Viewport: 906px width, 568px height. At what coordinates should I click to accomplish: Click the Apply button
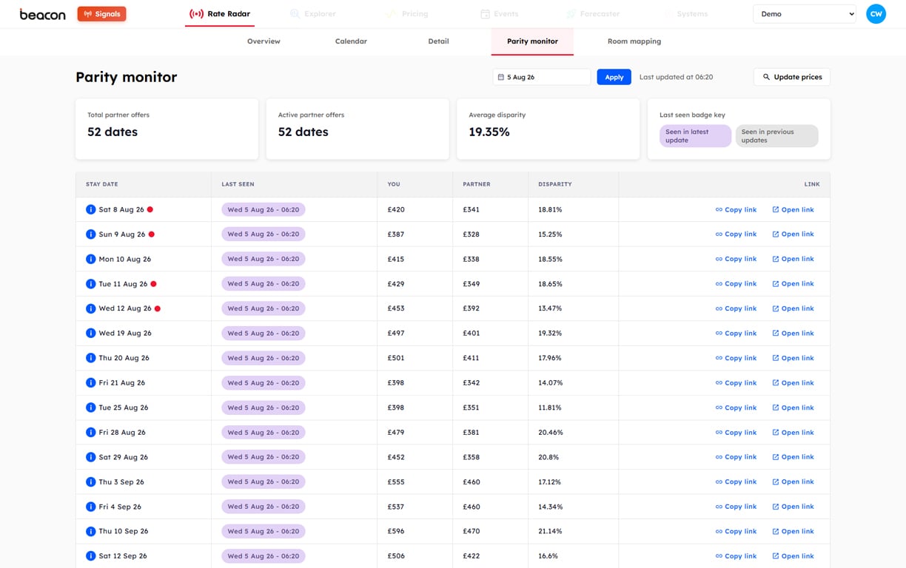pos(614,77)
